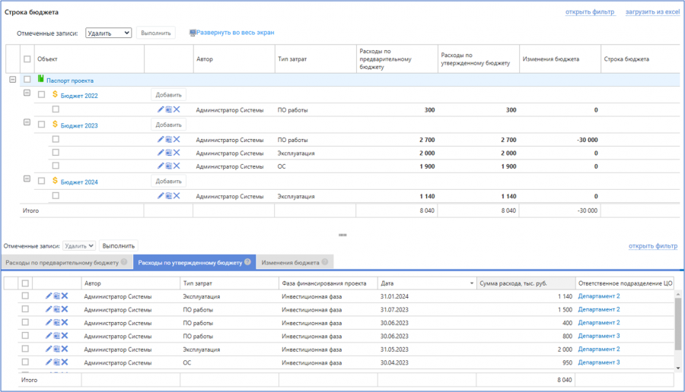
Task: Collapse the Паспорт проекта root node
Action: click(12, 79)
